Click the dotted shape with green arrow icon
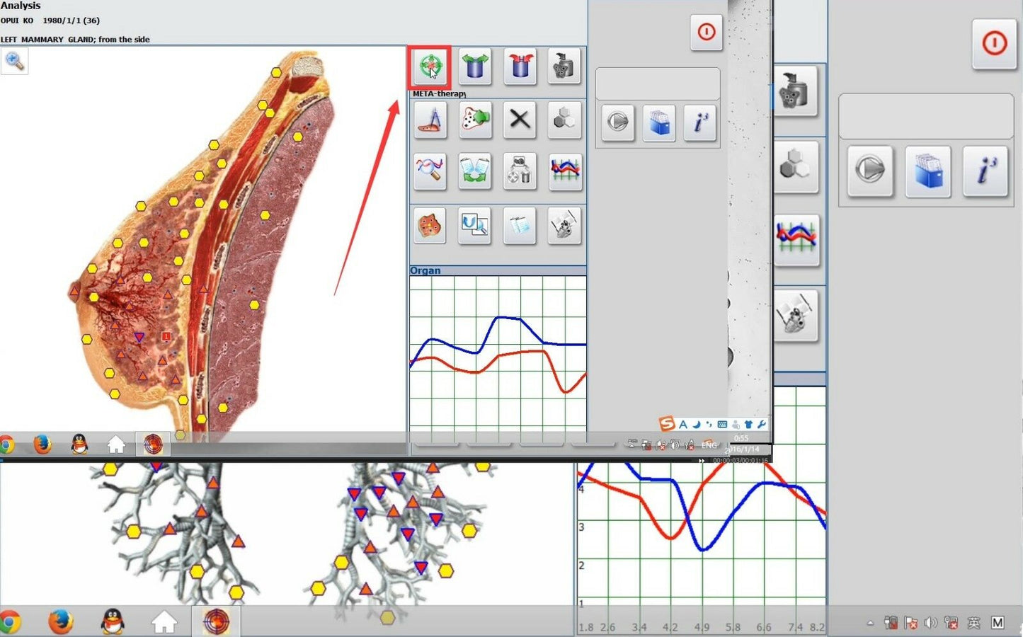Screen dimensions: 1023x637 (475, 119)
